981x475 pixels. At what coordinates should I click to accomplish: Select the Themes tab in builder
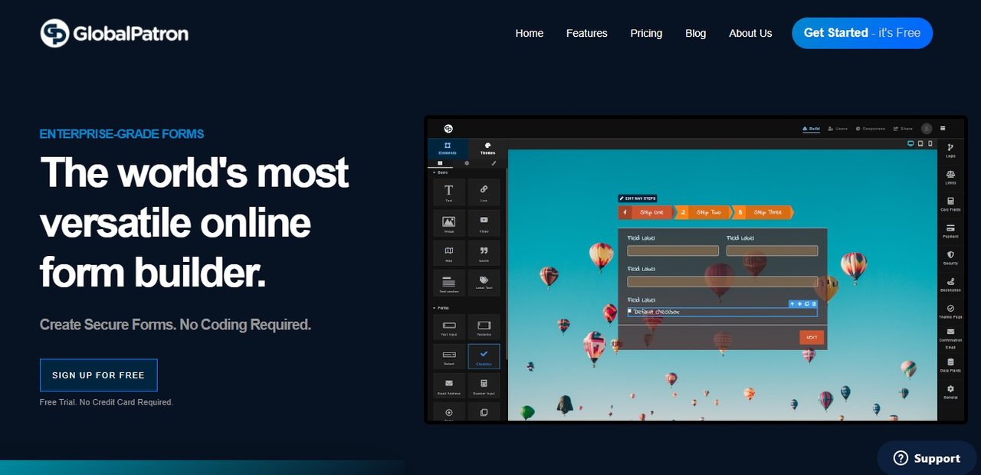click(487, 148)
